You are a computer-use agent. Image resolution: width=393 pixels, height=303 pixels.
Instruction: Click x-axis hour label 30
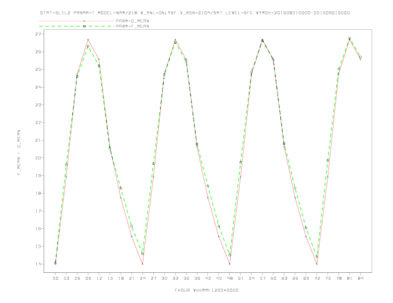[164, 278]
